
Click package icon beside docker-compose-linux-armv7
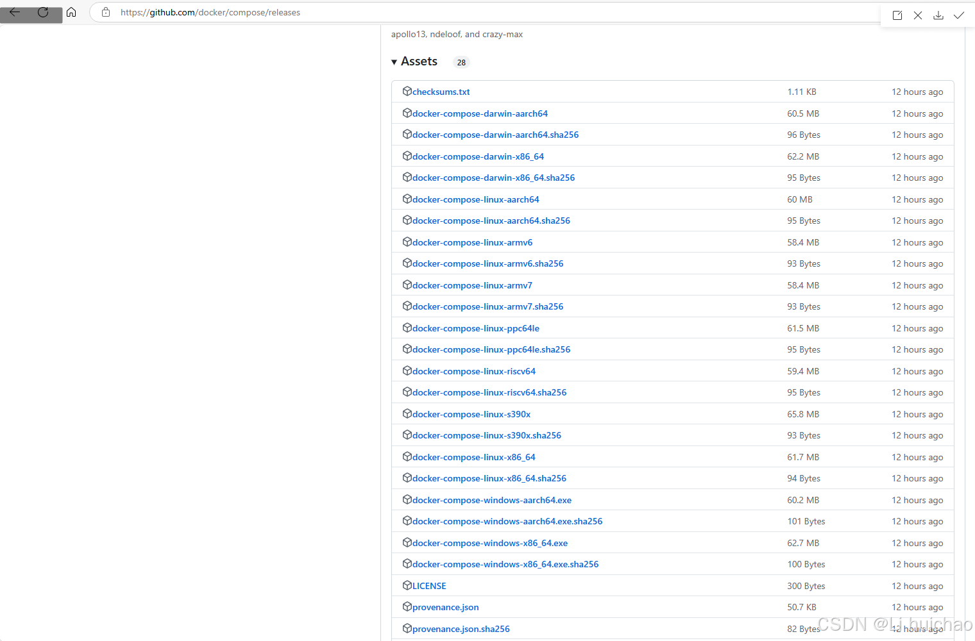pyautogui.click(x=407, y=285)
